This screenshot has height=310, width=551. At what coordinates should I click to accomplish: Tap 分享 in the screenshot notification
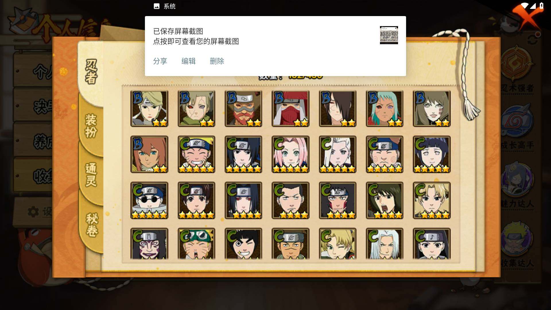pos(160,61)
